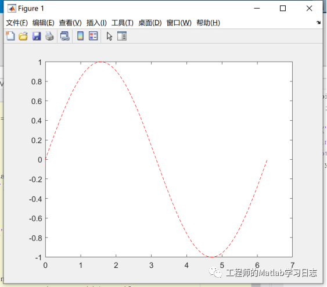327x287 pixels.
Task: Open the 桌面(D) menu
Action: click(x=150, y=23)
